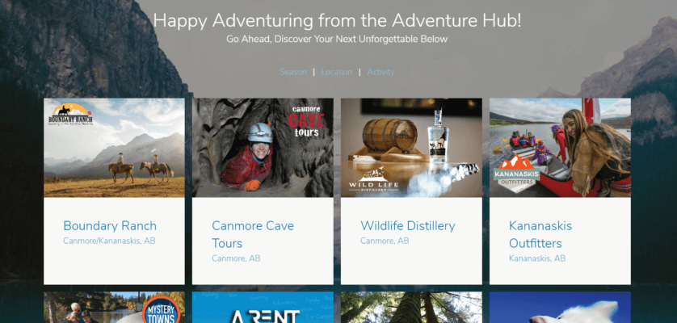The width and height of the screenshot is (677, 323).
Task: Open the Season filter
Action: [x=293, y=72]
